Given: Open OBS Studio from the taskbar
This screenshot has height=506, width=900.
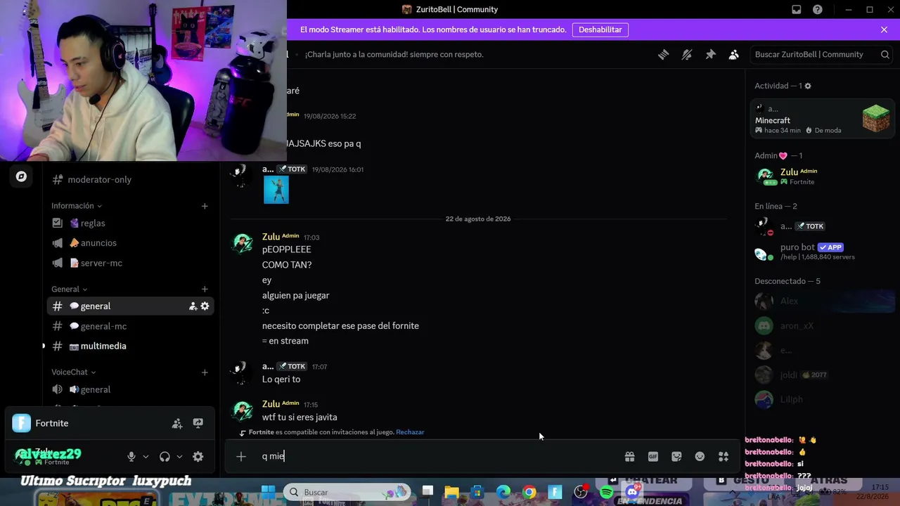Looking at the screenshot, I should point(581,492).
